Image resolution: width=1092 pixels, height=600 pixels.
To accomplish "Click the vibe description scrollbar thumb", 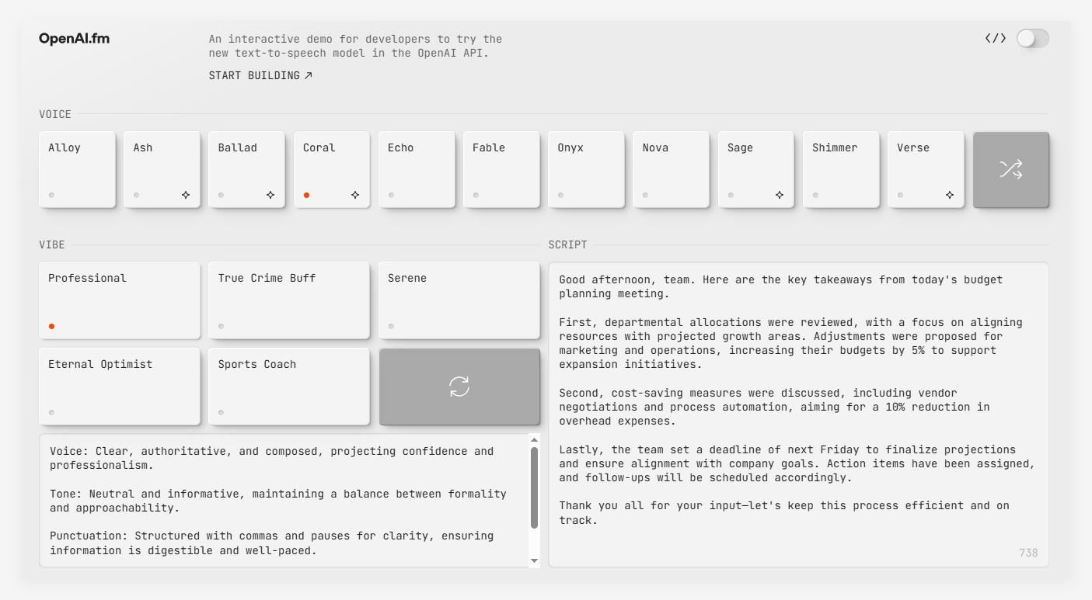I will coord(534,487).
